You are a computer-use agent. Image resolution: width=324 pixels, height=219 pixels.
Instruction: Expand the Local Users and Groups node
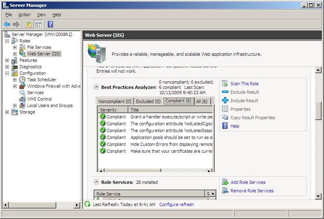point(15,105)
